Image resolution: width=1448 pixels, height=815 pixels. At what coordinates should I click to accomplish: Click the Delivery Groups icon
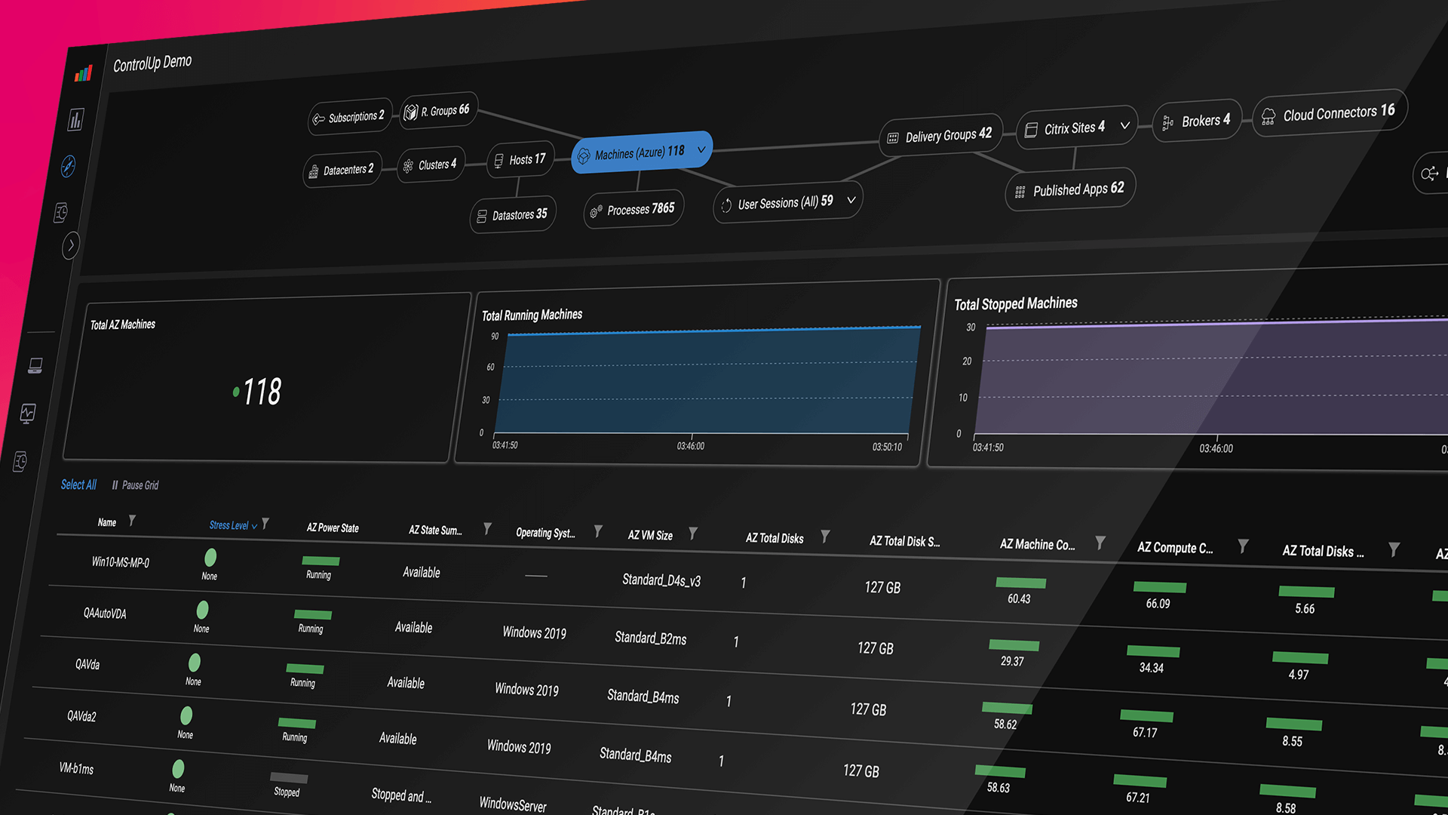[893, 138]
